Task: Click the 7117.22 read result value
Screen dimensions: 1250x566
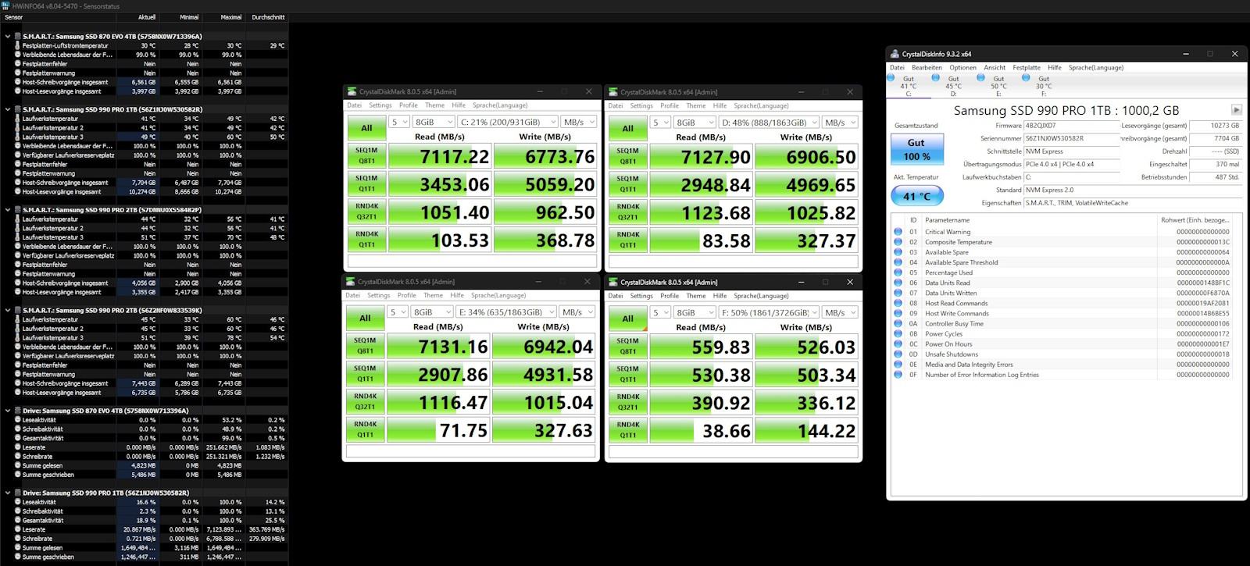Action: (440, 156)
